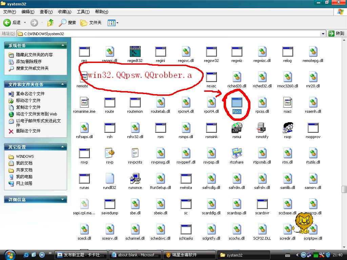Select the samsrv.dll file icon

(313, 179)
